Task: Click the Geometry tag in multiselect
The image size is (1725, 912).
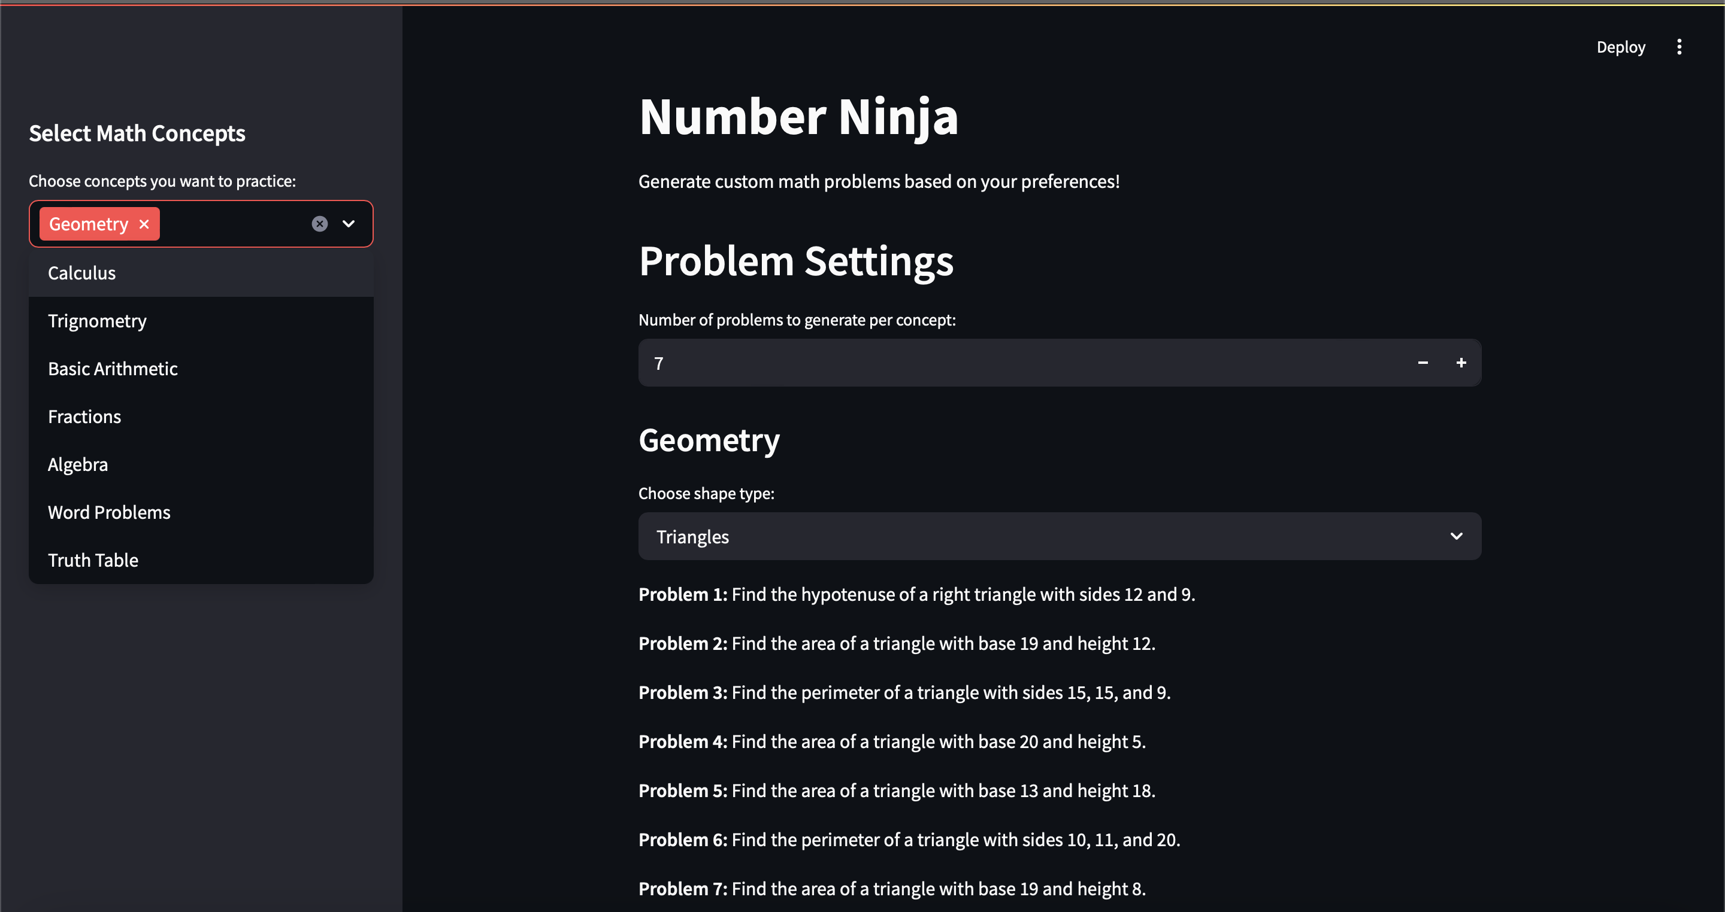Action: 89,224
